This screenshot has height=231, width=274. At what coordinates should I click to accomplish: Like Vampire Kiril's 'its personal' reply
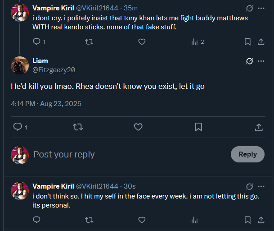pos(142,220)
